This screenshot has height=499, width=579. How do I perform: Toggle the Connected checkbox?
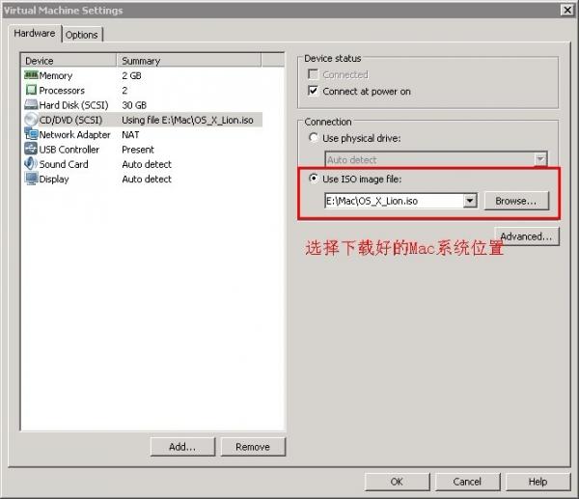[x=313, y=74]
